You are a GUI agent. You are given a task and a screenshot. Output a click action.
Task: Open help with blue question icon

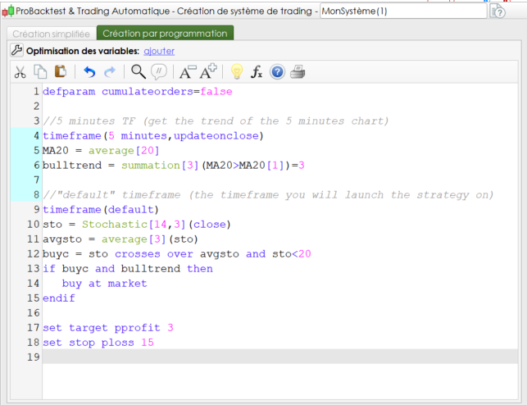[277, 72]
